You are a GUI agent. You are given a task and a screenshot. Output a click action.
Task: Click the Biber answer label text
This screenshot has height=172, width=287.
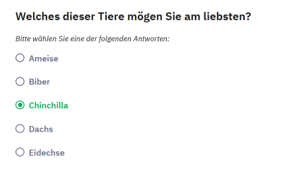[x=39, y=82]
